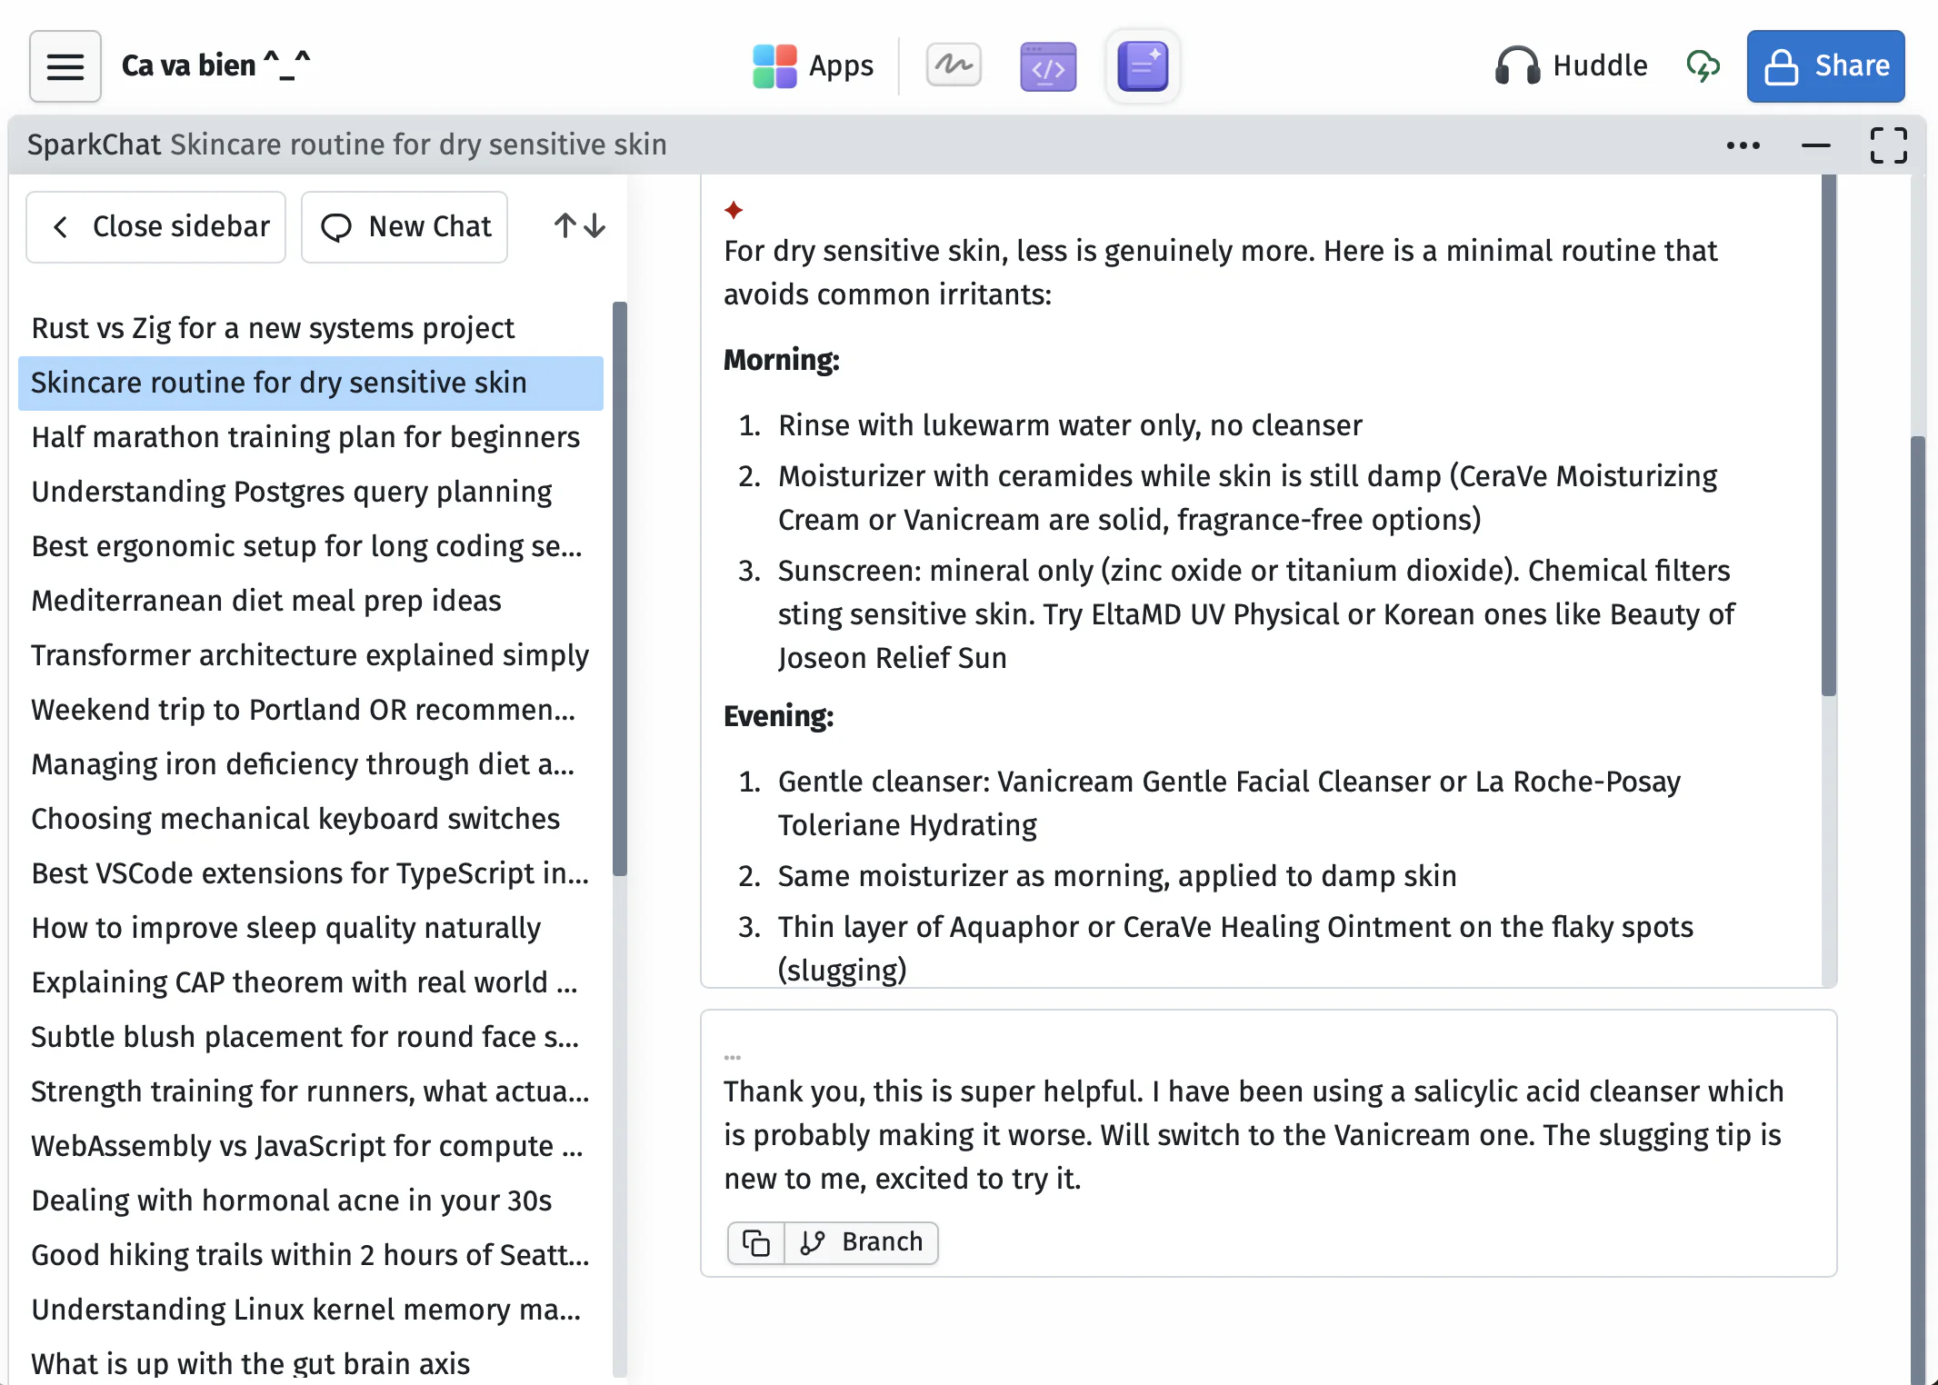Branch the conversation from this message
1938x1385 pixels.
(x=861, y=1242)
